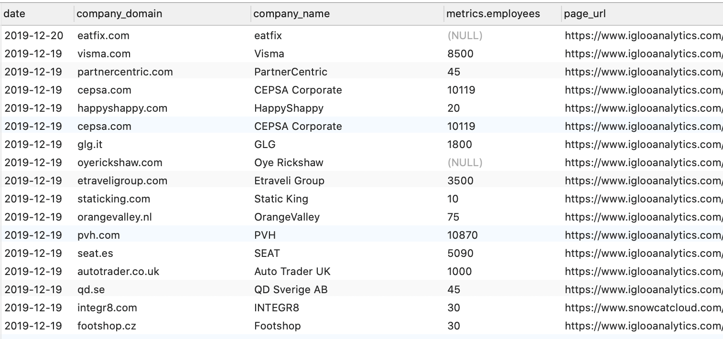Select the company name 'QD Sverige AB'

pos(291,290)
